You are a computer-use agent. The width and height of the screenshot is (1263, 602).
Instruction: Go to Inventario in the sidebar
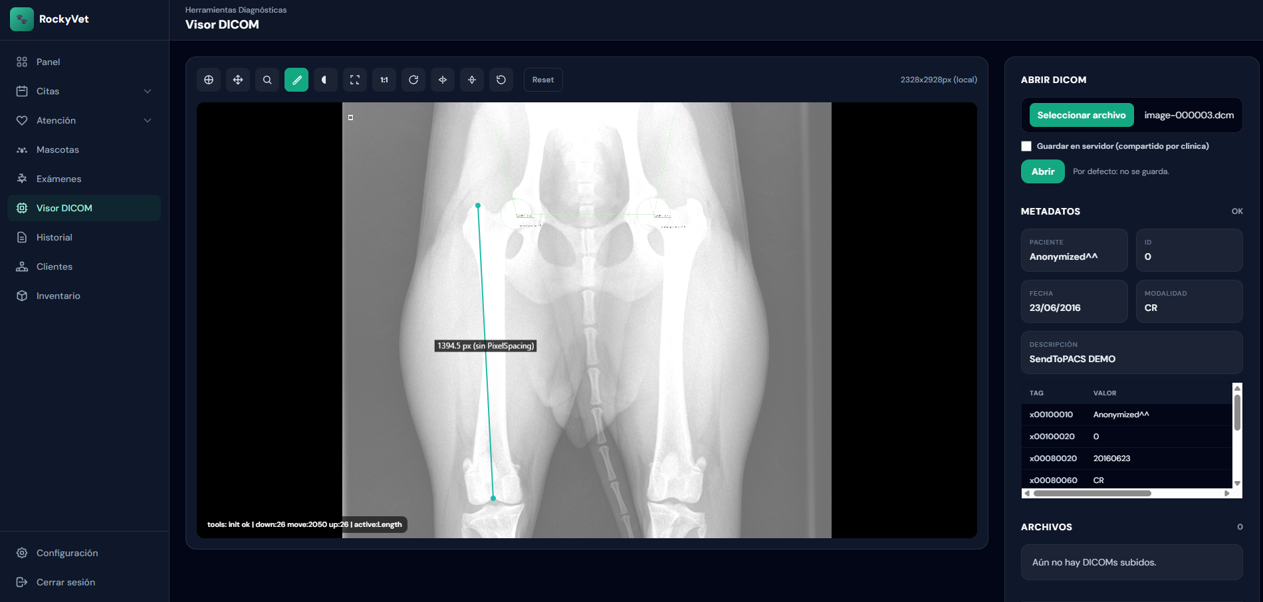pyautogui.click(x=58, y=296)
